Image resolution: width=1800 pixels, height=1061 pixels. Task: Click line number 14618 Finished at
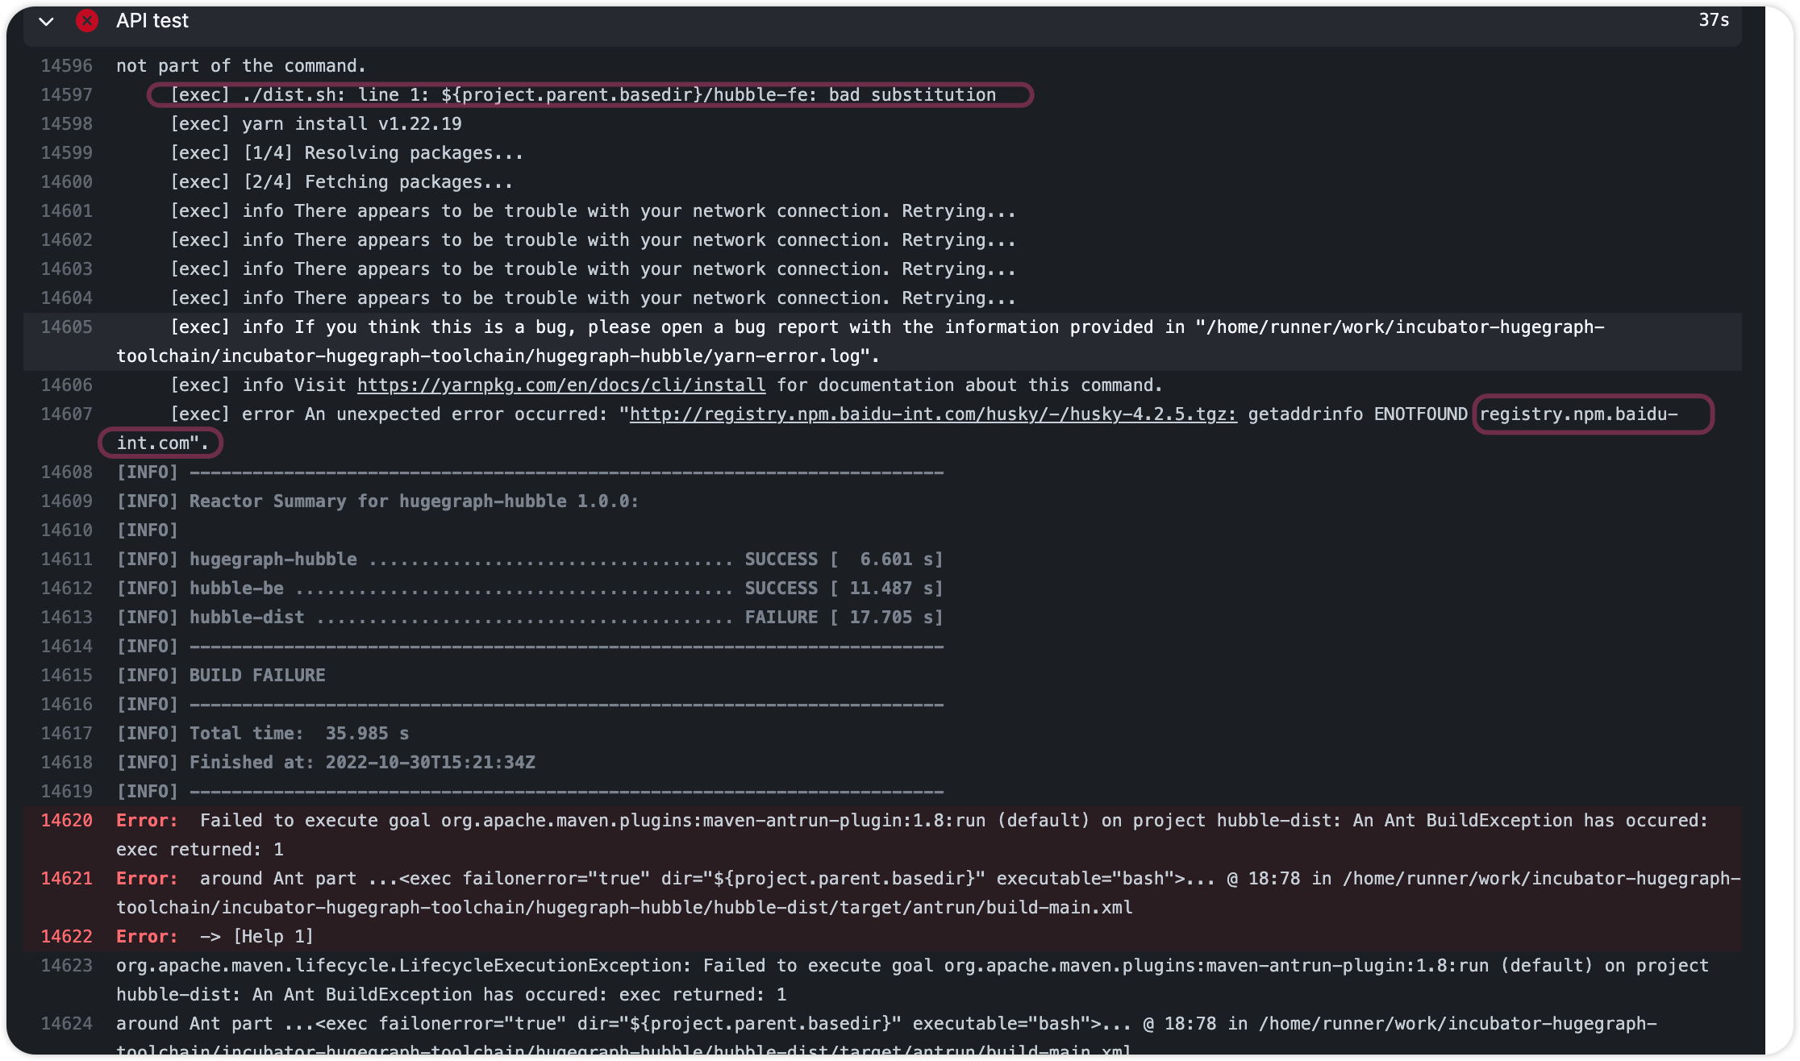[67, 763]
